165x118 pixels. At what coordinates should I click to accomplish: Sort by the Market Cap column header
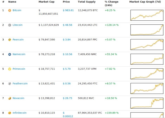click(x=46, y=2)
